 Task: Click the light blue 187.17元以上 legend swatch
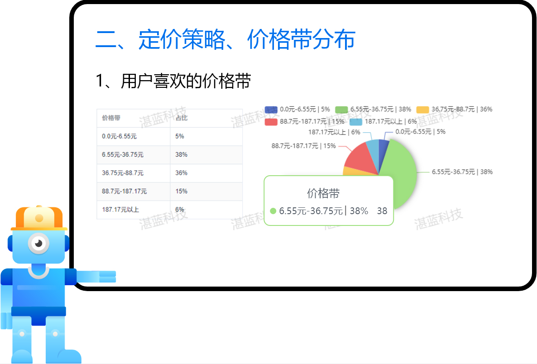pyautogui.click(x=356, y=121)
